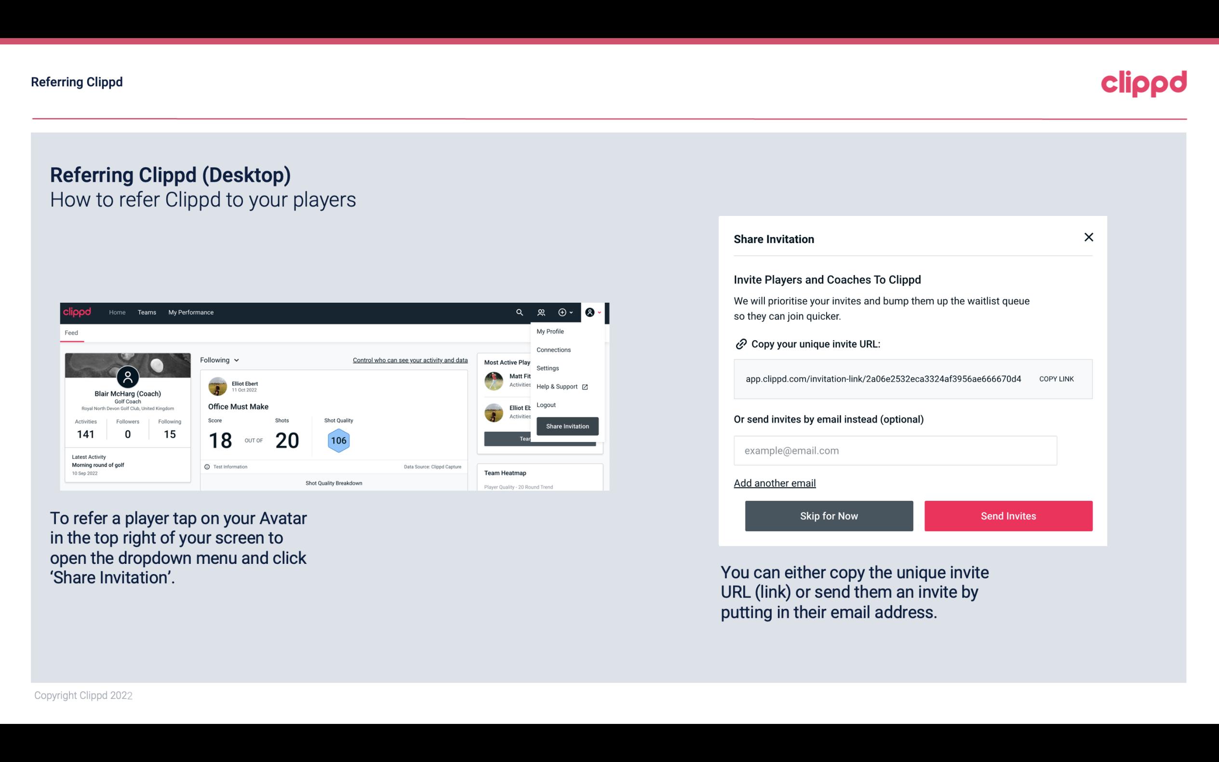The image size is (1219, 762).
Task: Click the Following dropdown on player profile
Action: [x=218, y=360]
